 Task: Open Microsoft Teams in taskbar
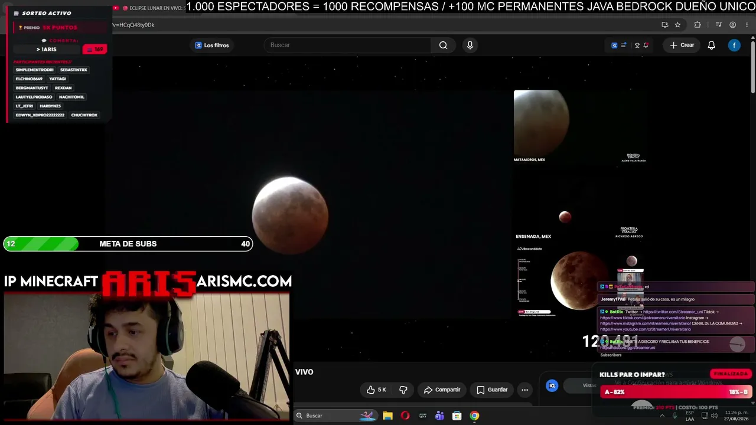click(439, 416)
